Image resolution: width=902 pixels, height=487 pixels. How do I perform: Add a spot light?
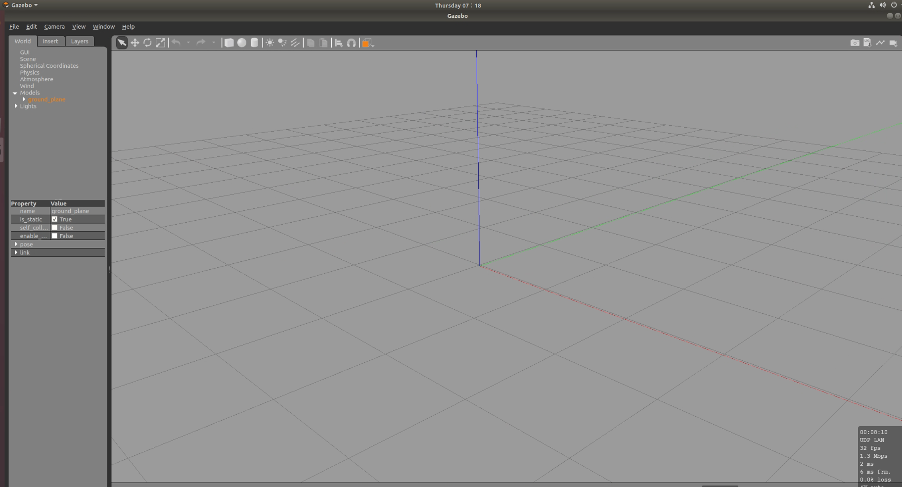click(x=282, y=43)
